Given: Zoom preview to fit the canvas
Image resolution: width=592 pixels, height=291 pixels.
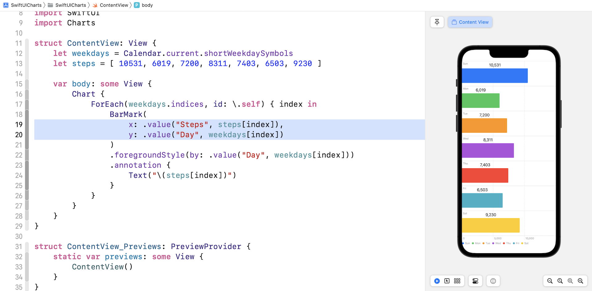Looking at the screenshot, I should (570, 281).
